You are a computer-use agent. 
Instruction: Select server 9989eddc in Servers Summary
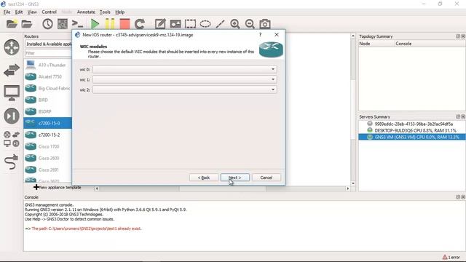pyautogui.click(x=411, y=124)
